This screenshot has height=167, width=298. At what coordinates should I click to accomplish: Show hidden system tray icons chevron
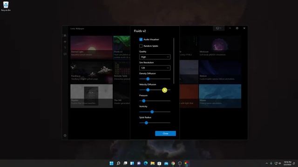tap(267, 163)
